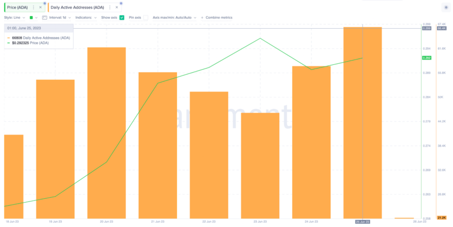Image resolution: width=453 pixels, height=227 pixels.
Task: Click the 20 Jun 23 orange bar
Action: (x=106, y=133)
